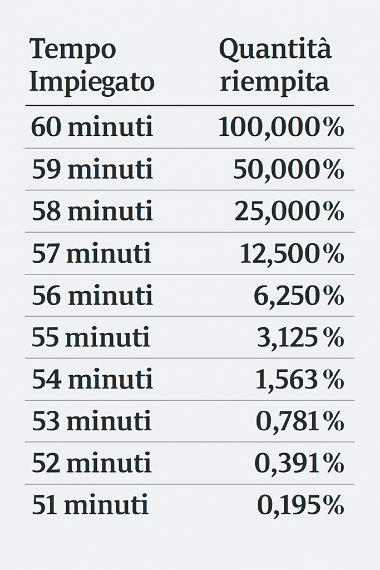
Task: Select the '0,195%' value
Action: pyautogui.click(x=300, y=506)
